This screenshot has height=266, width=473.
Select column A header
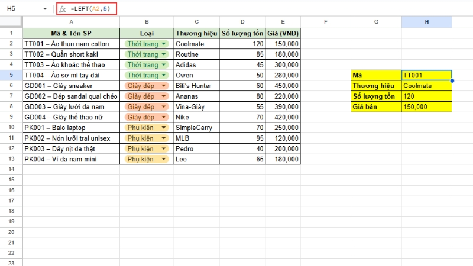point(71,22)
